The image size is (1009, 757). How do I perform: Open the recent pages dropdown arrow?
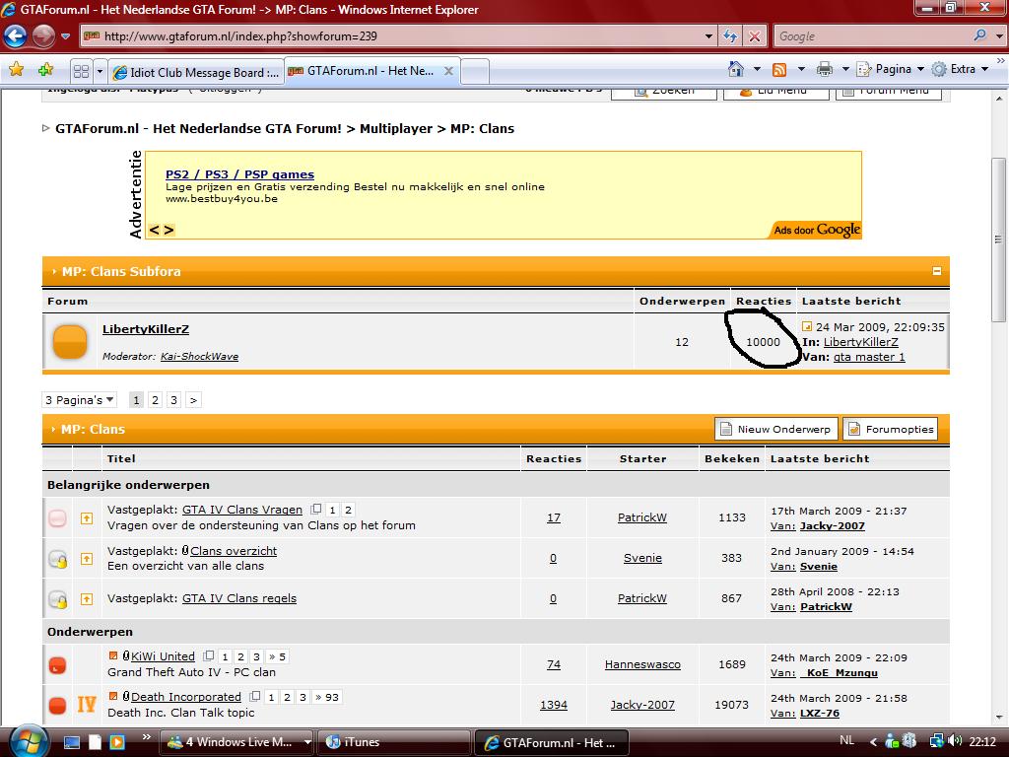pyautogui.click(x=66, y=36)
